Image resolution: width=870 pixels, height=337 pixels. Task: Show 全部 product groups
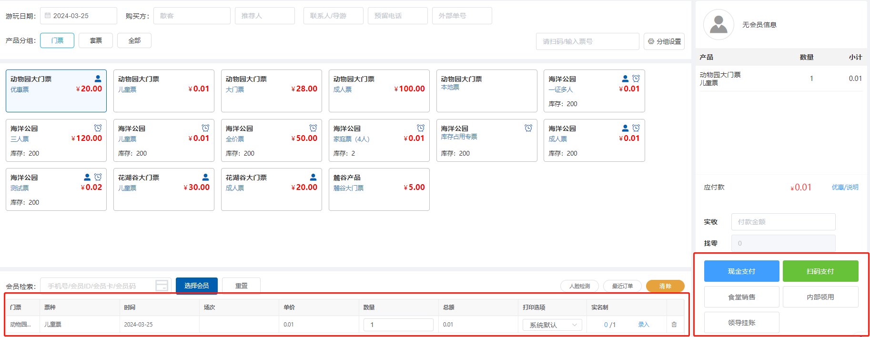[134, 40]
